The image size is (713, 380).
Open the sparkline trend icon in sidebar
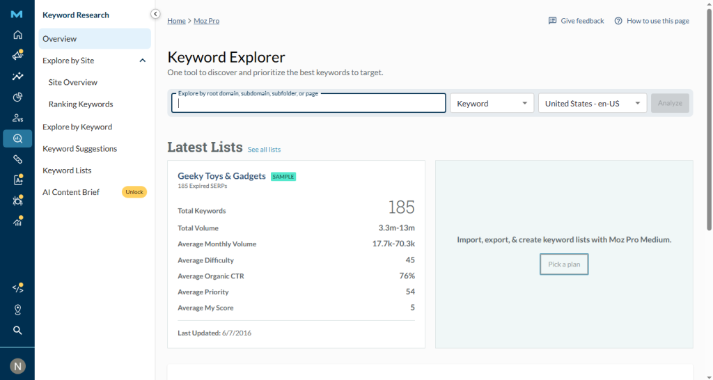[17, 77]
